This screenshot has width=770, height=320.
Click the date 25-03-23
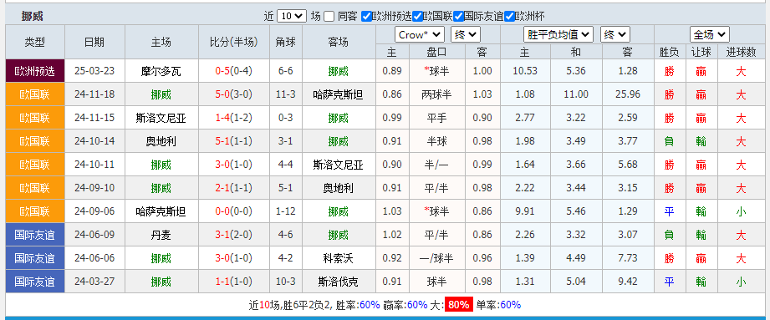pos(94,71)
